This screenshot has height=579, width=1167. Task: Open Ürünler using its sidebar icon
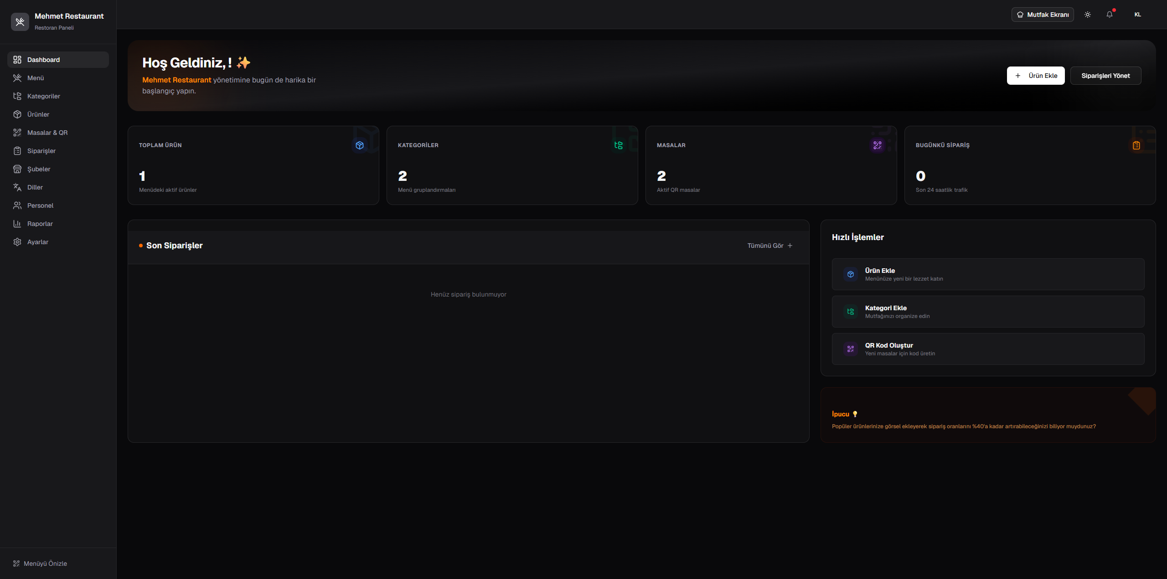pyautogui.click(x=17, y=114)
